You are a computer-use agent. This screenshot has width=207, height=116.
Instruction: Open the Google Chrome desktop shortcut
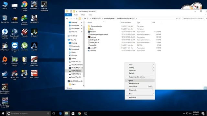(x=25, y=6)
